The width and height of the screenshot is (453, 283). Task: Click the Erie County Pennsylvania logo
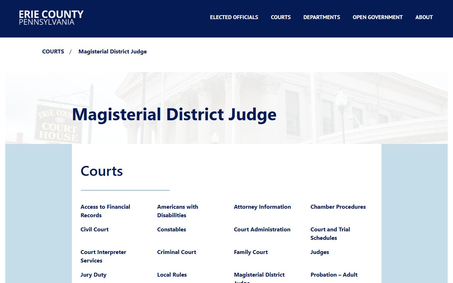click(51, 18)
